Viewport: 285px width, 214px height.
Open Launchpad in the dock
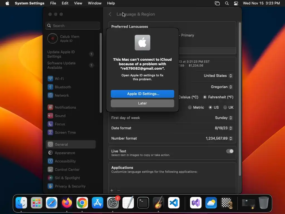coord(36,203)
